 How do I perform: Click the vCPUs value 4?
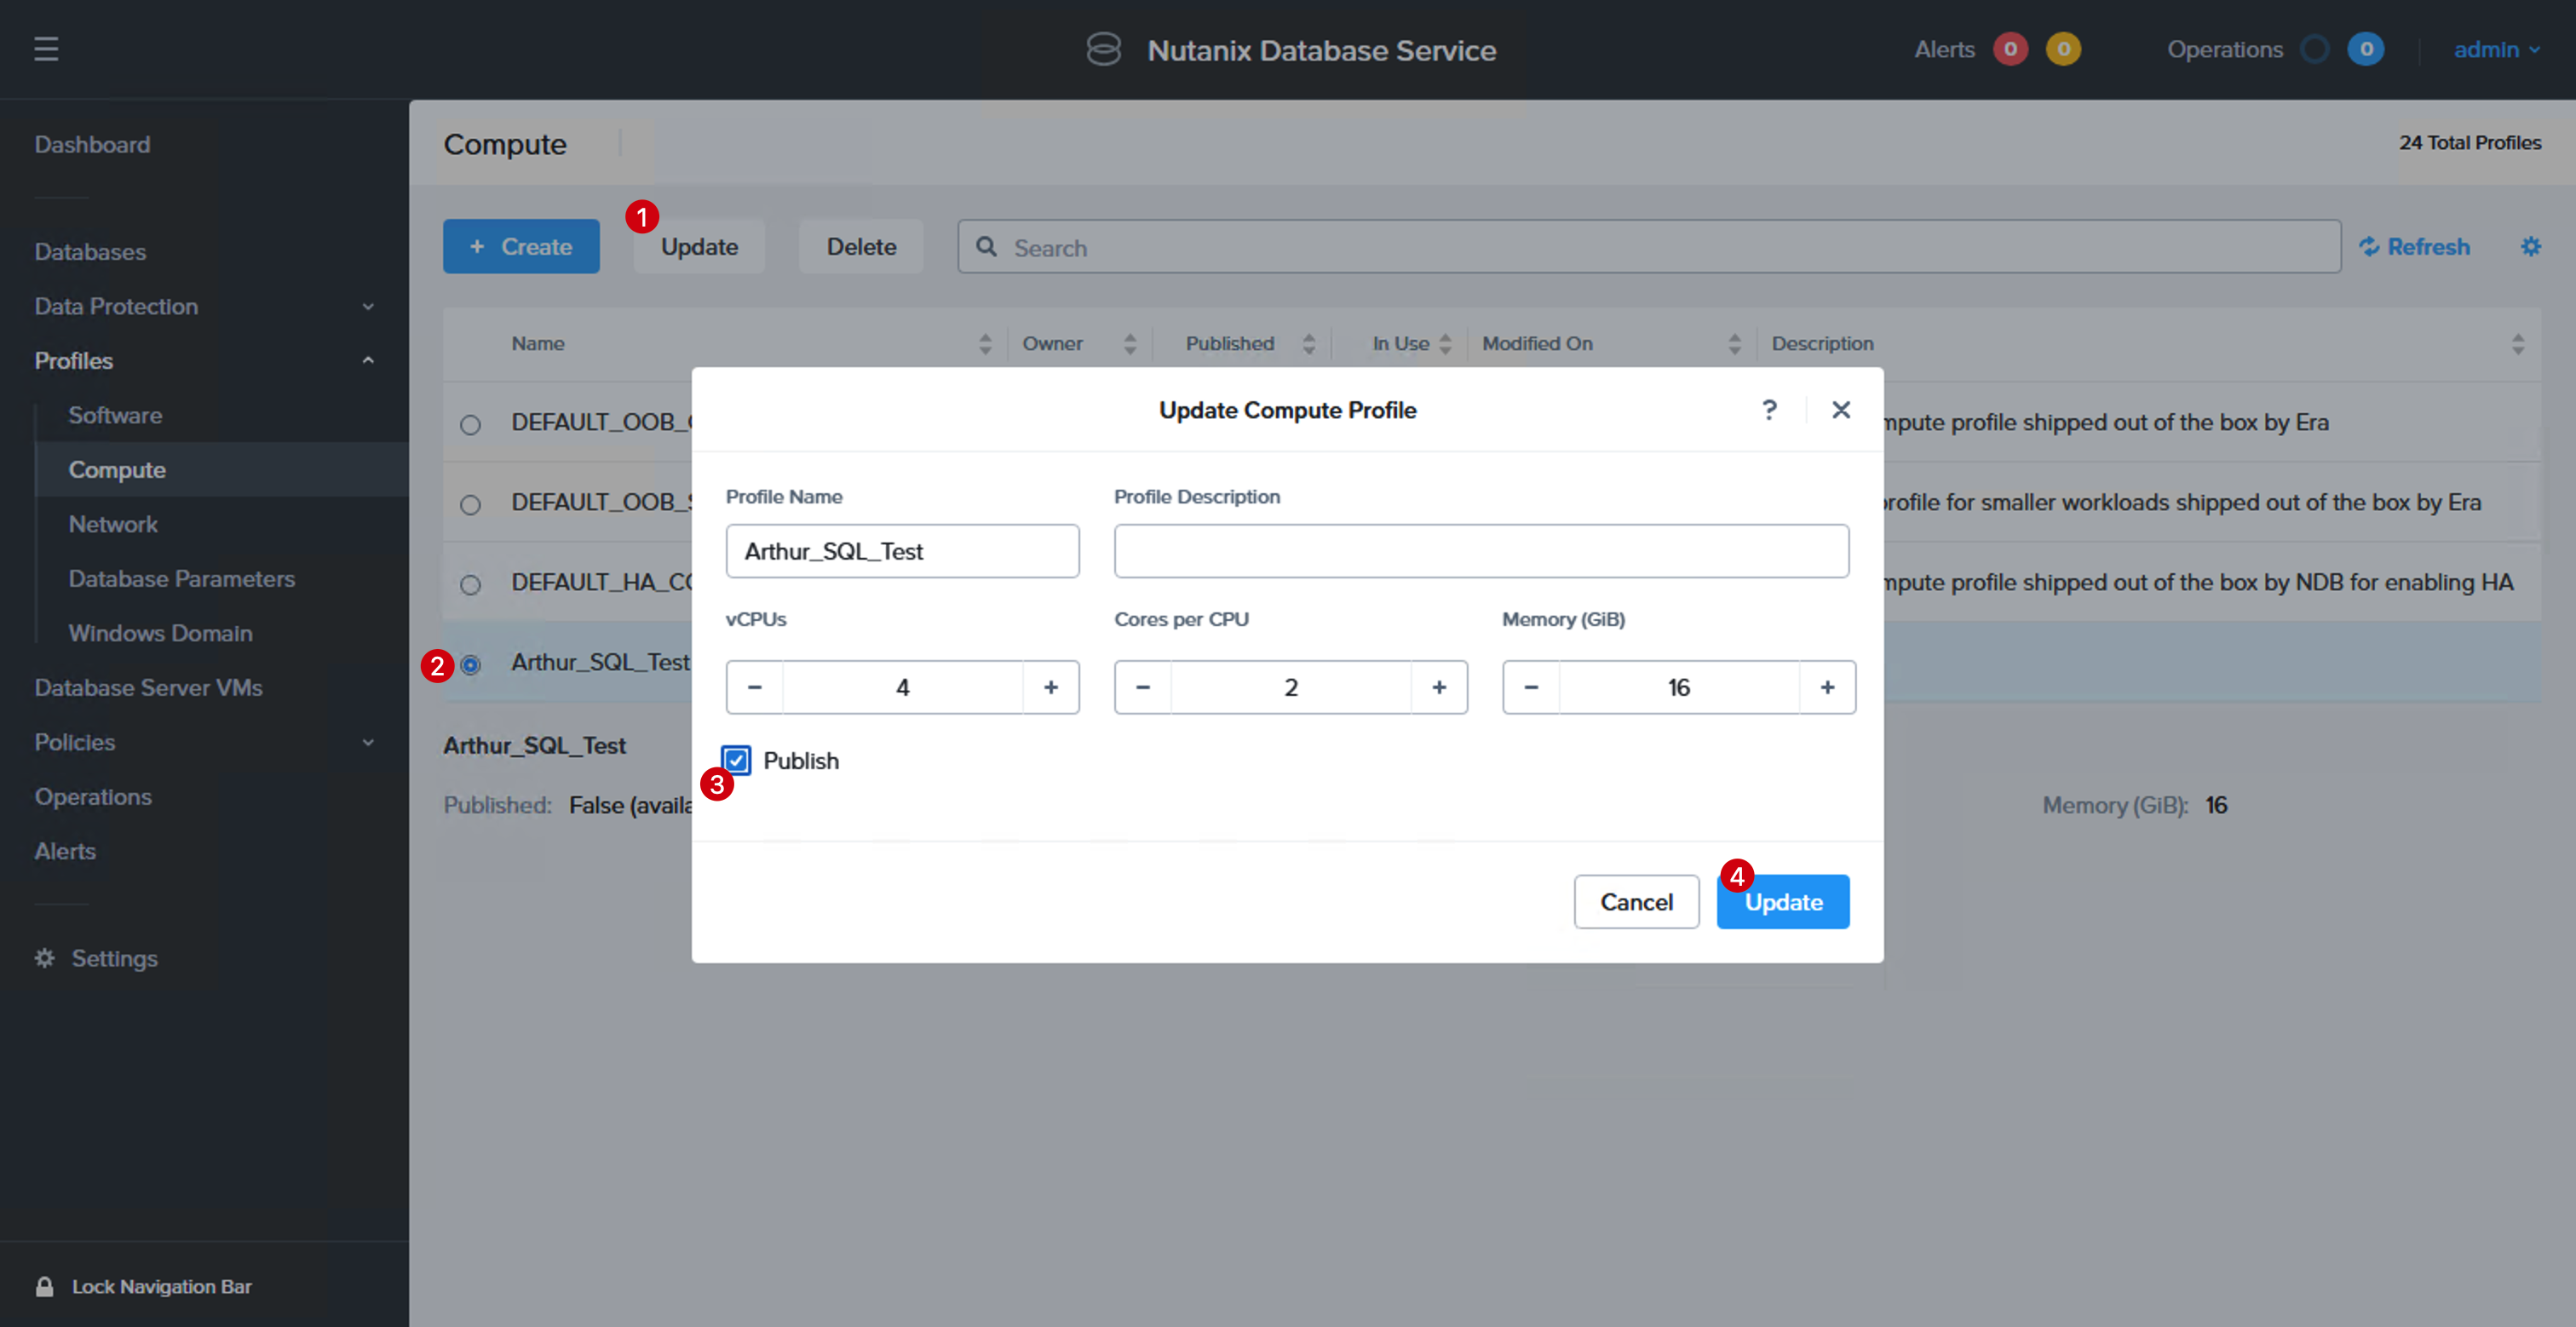click(902, 687)
